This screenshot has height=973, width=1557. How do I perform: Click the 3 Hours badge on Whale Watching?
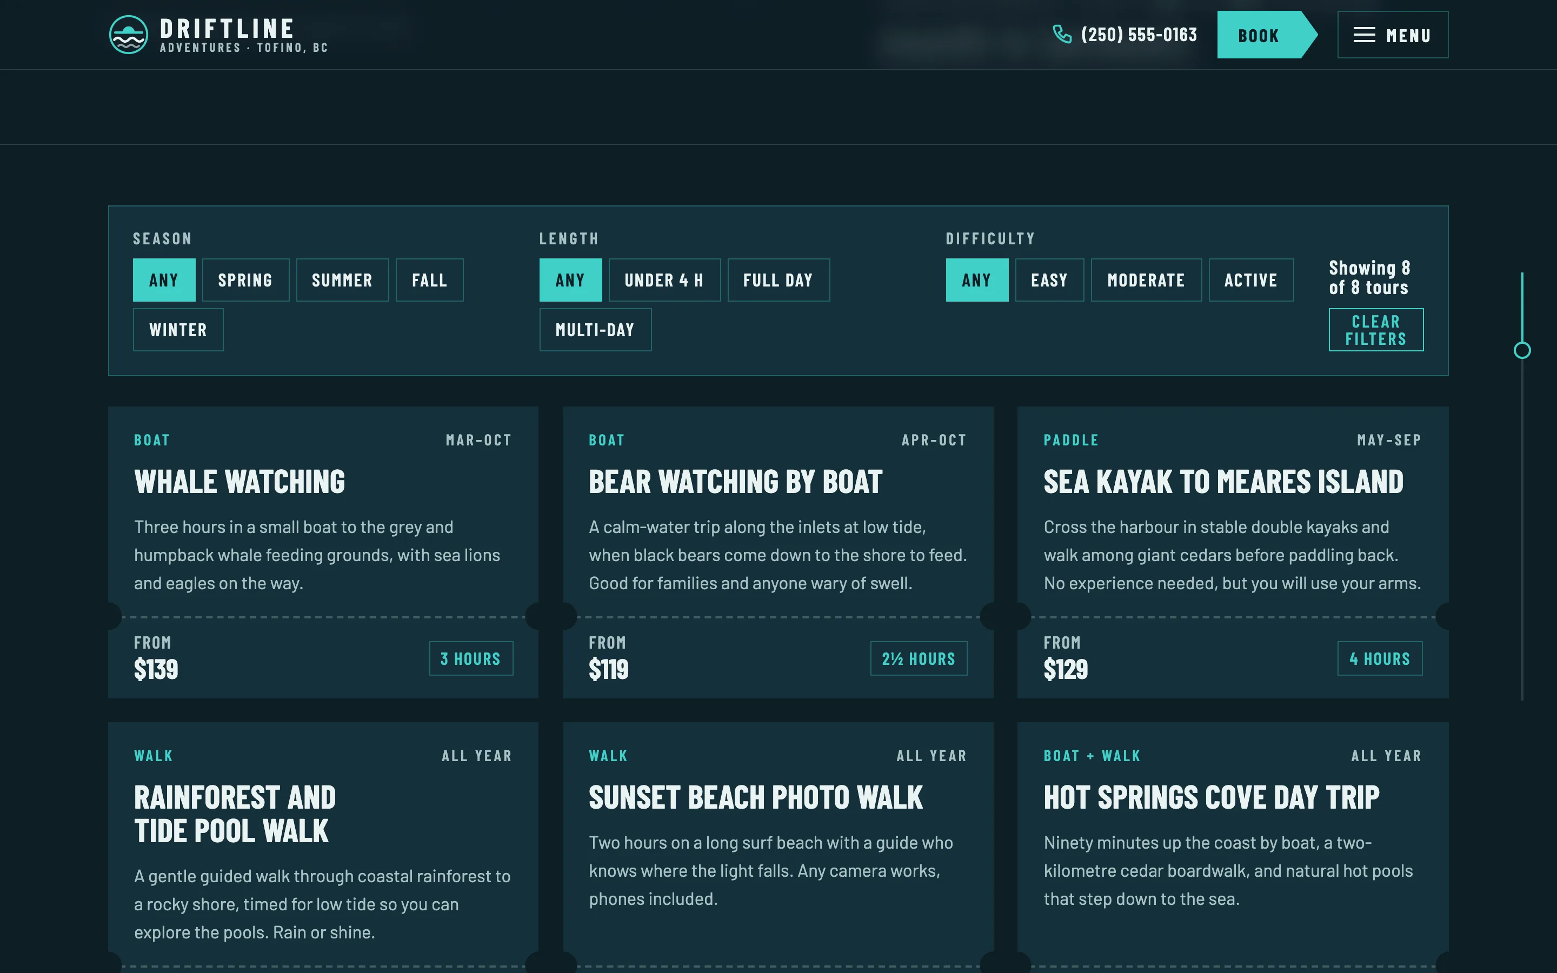[471, 658]
